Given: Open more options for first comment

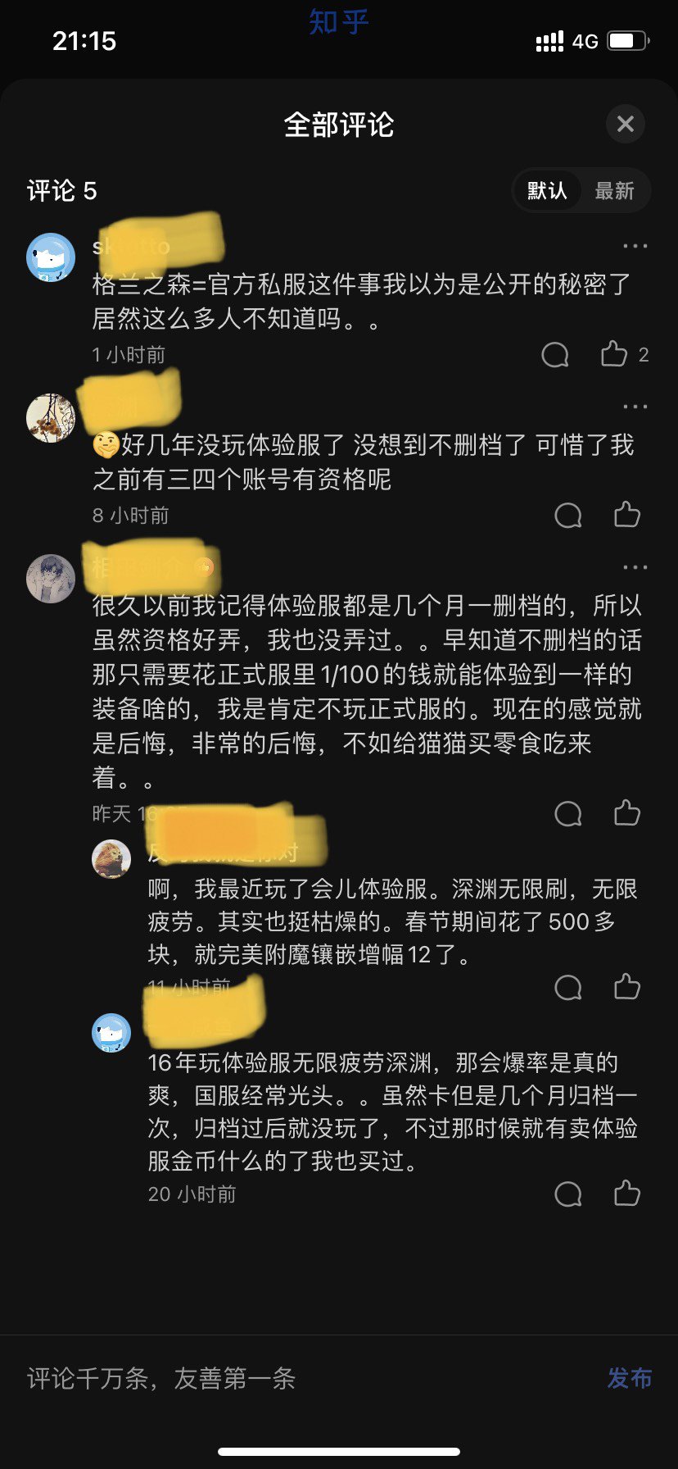Looking at the screenshot, I should click(635, 246).
